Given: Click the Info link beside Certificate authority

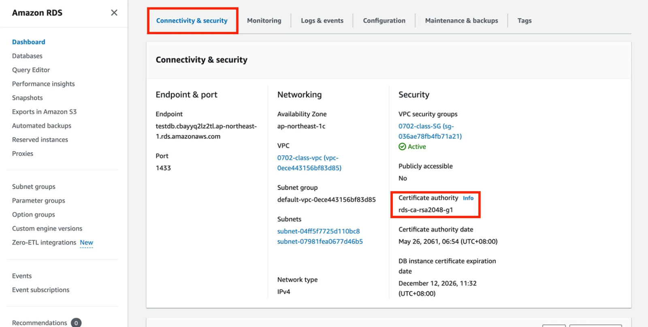Looking at the screenshot, I should [468, 198].
